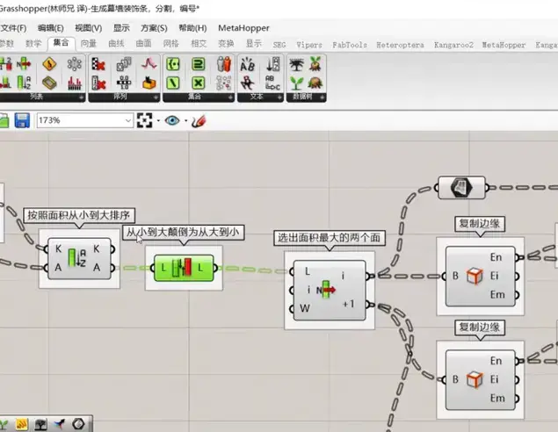Screen dimensions: 558x432
Task: Open the 方案(S) menu
Action: (154, 28)
